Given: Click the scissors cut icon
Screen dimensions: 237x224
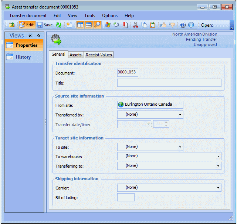Looking at the screenshot, I should [x=135, y=25].
